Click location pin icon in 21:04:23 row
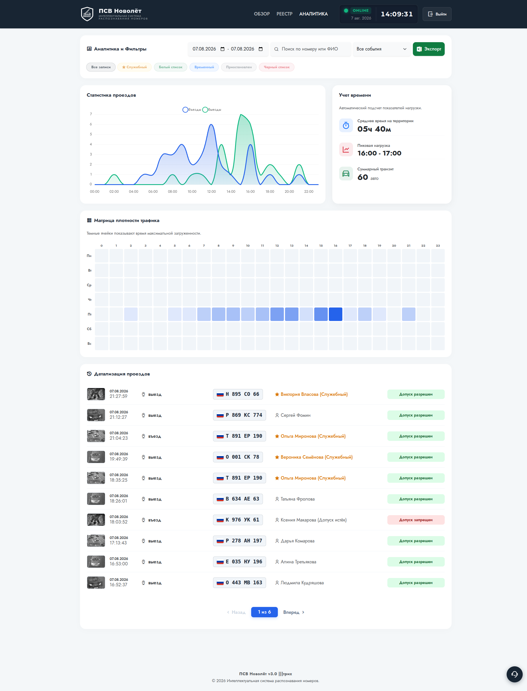This screenshot has width=527, height=691. point(143,436)
